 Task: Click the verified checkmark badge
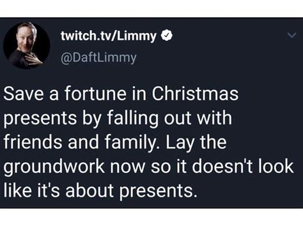click(166, 36)
